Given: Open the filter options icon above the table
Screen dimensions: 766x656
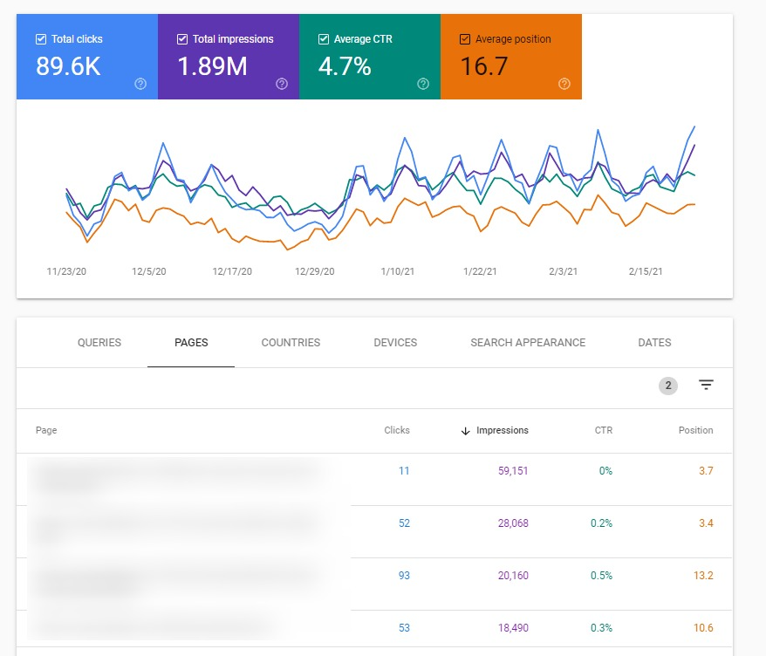Looking at the screenshot, I should tap(705, 385).
